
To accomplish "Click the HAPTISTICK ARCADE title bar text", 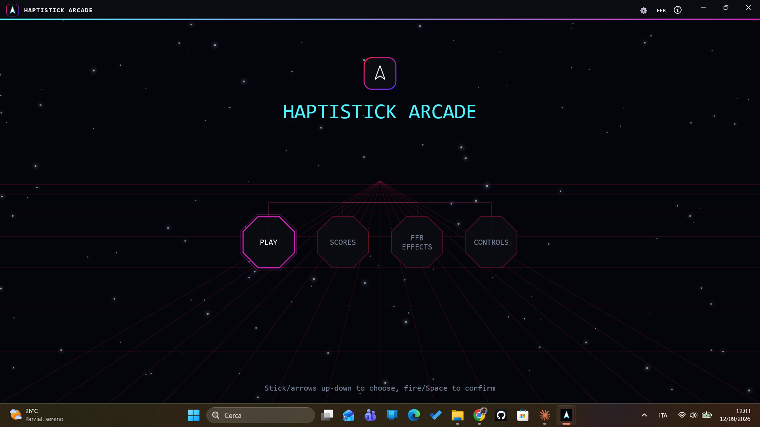I will pos(58,10).
